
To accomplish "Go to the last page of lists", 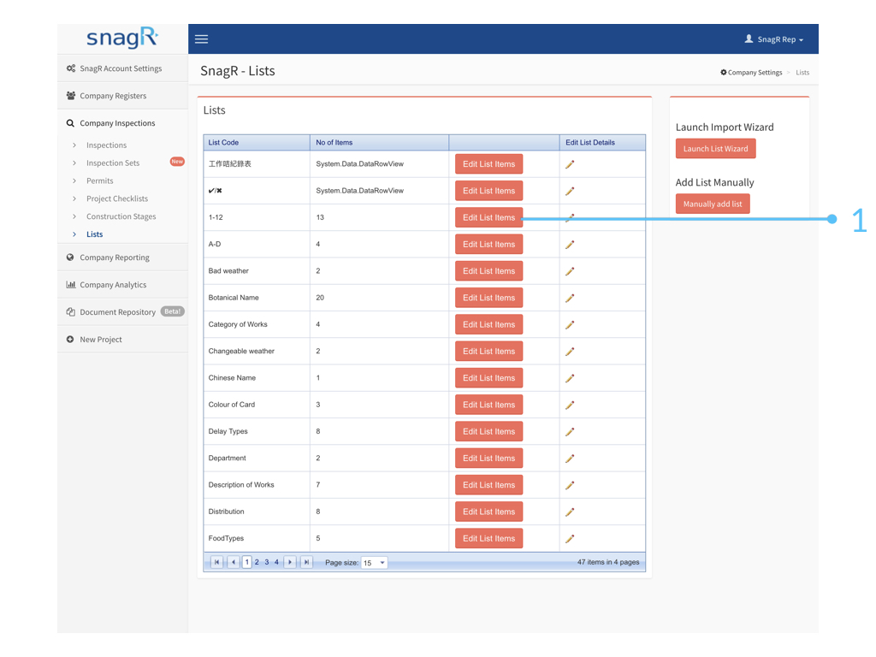I will (306, 563).
